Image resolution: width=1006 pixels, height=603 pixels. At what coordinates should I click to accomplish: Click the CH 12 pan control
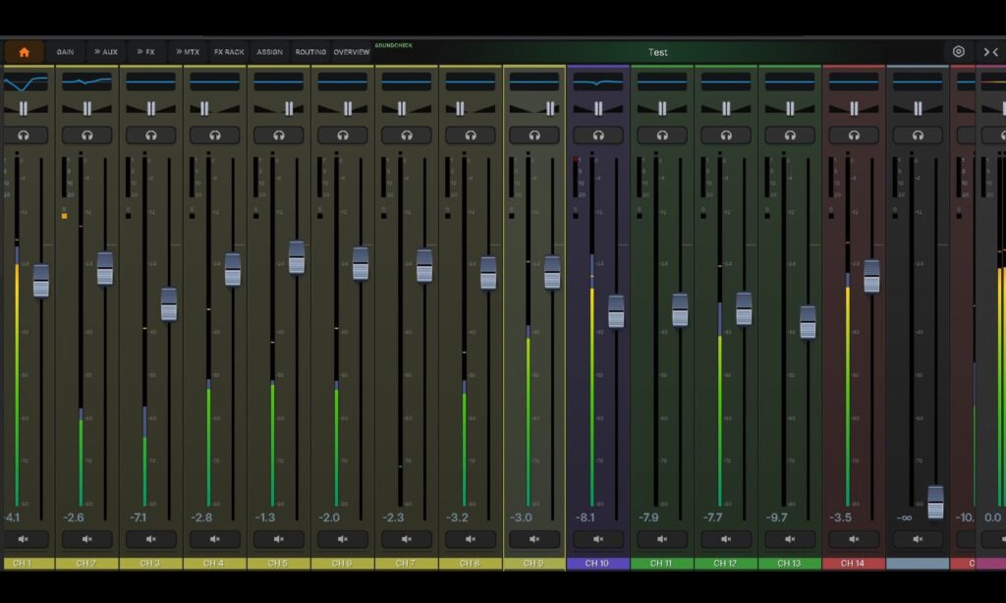click(x=726, y=108)
